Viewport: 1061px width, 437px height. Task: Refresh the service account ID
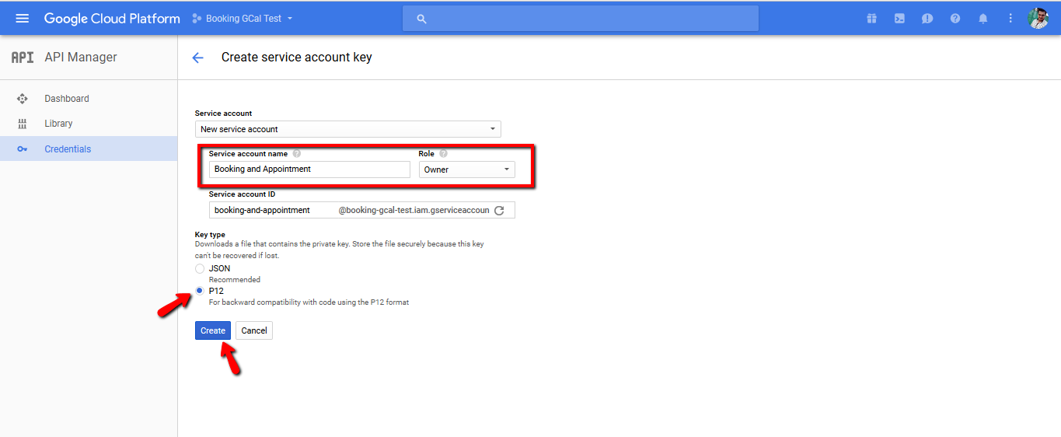point(500,210)
